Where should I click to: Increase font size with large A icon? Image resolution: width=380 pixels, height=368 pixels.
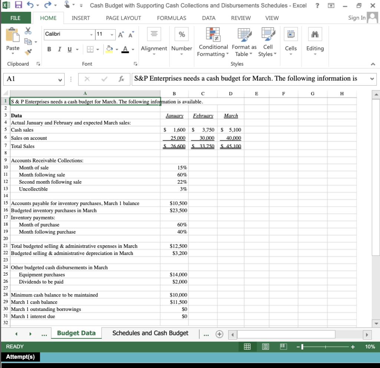121,34
